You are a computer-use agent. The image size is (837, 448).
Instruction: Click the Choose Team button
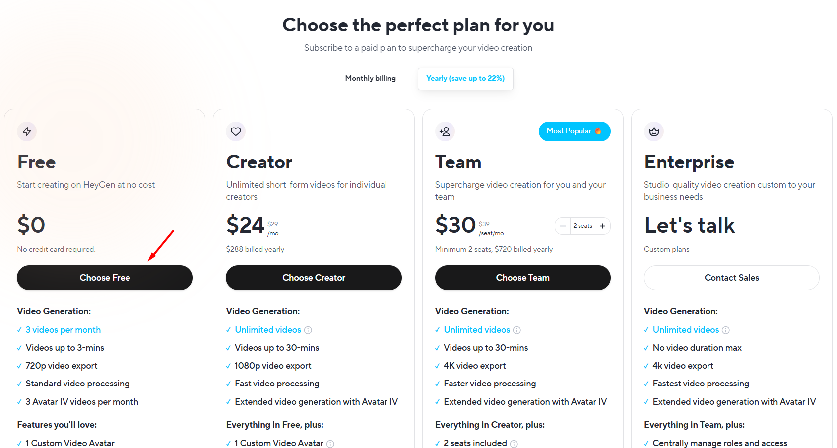(x=523, y=278)
